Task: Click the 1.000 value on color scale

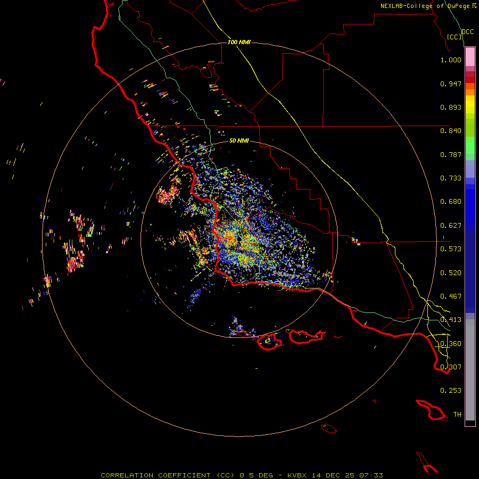Action: click(451, 60)
